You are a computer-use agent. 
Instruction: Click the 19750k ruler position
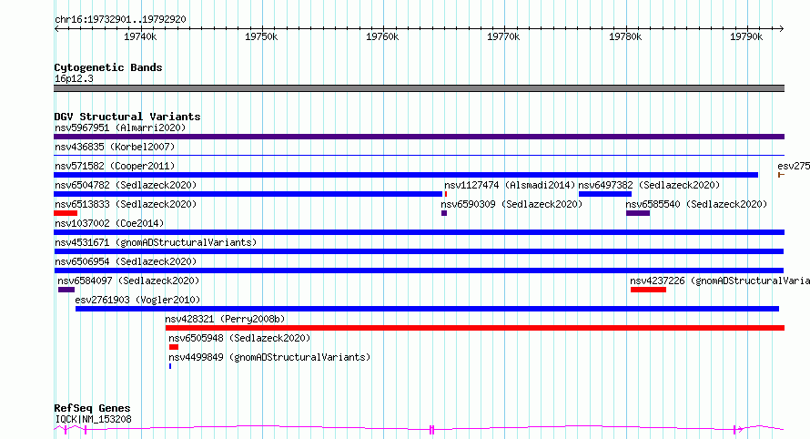(x=261, y=36)
